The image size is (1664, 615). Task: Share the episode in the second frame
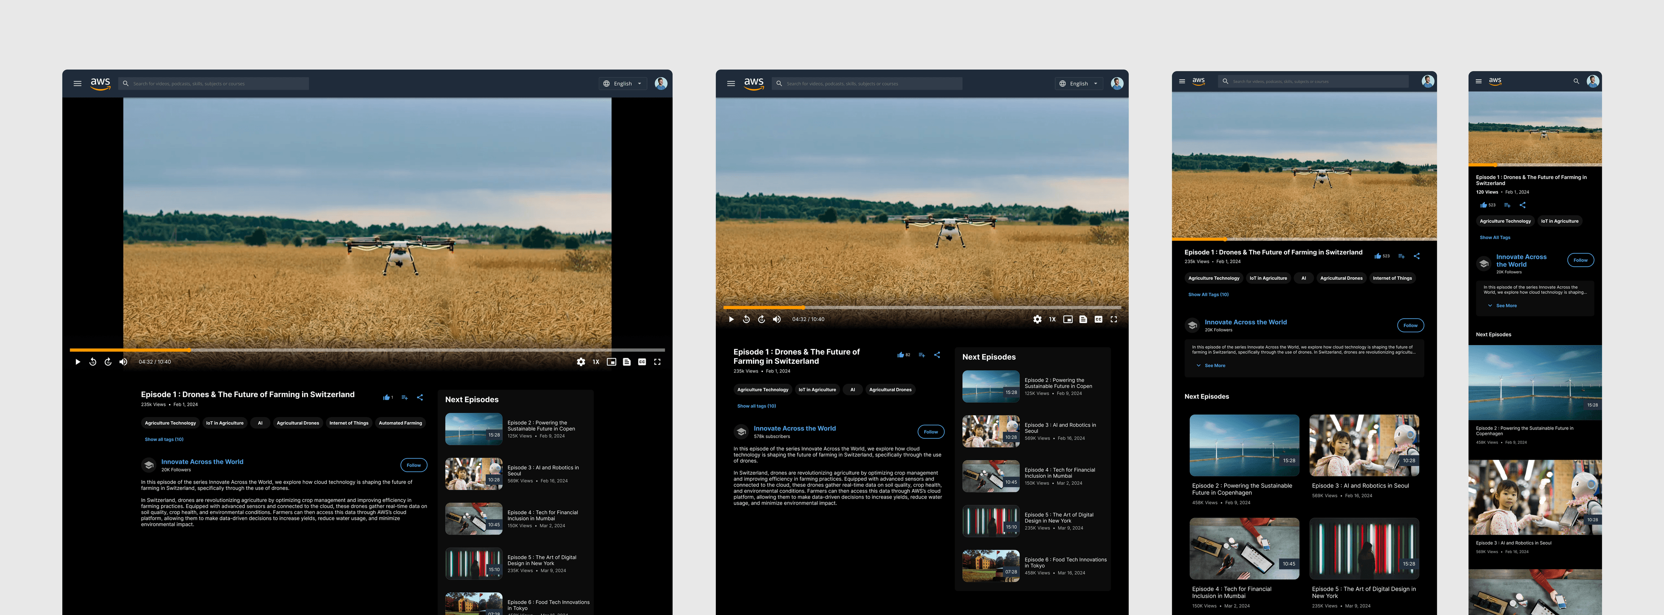click(x=936, y=355)
